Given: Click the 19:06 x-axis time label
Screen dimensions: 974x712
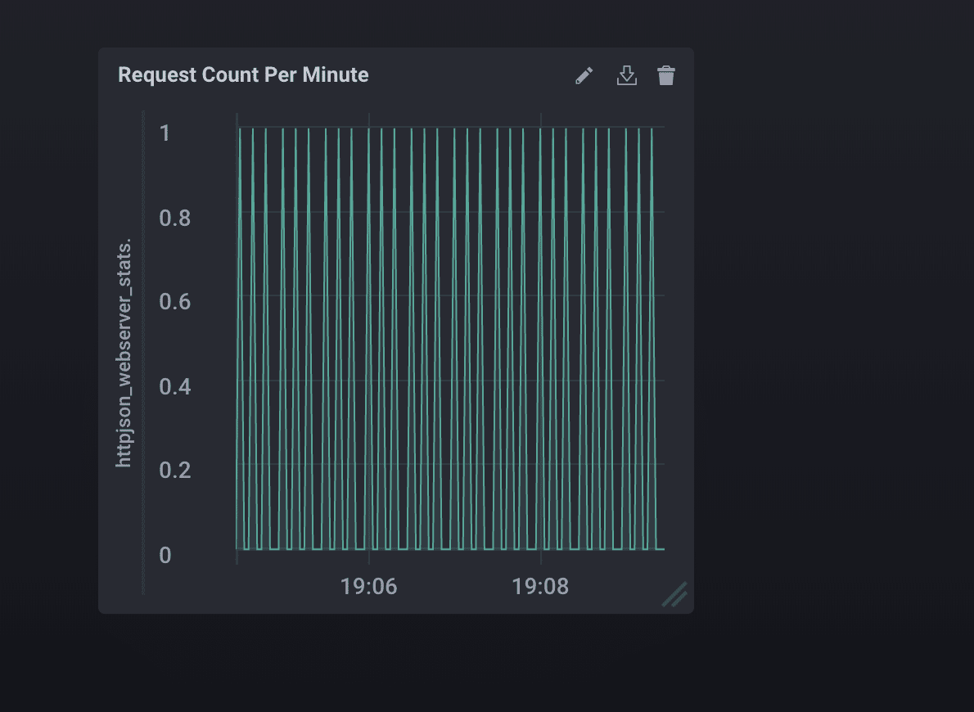Looking at the screenshot, I should [369, 587].
